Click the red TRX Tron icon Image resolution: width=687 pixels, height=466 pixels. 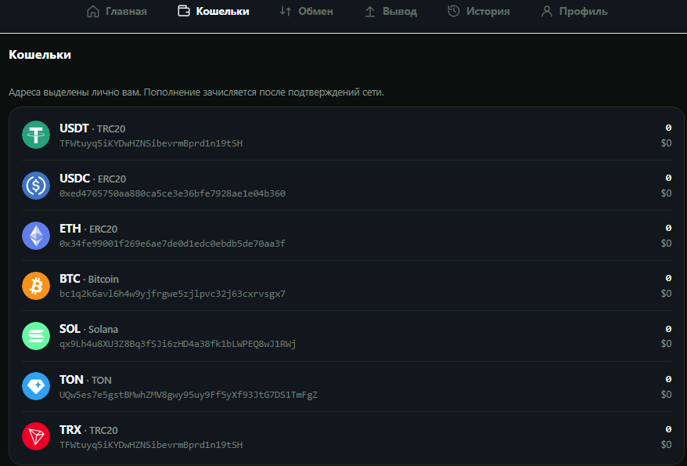(x=36, y=436)
